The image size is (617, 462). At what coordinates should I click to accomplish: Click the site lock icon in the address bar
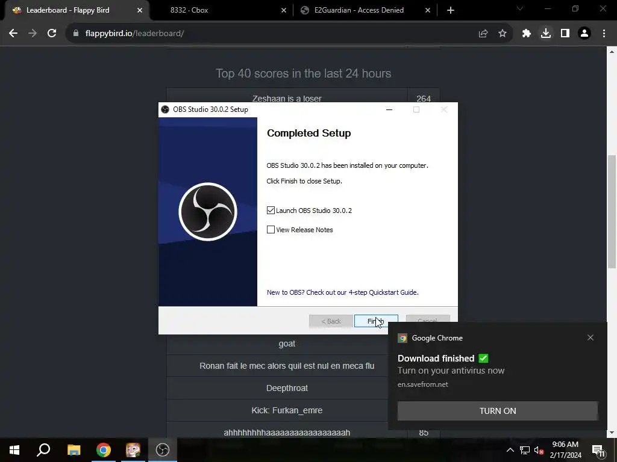coord(76,34)
